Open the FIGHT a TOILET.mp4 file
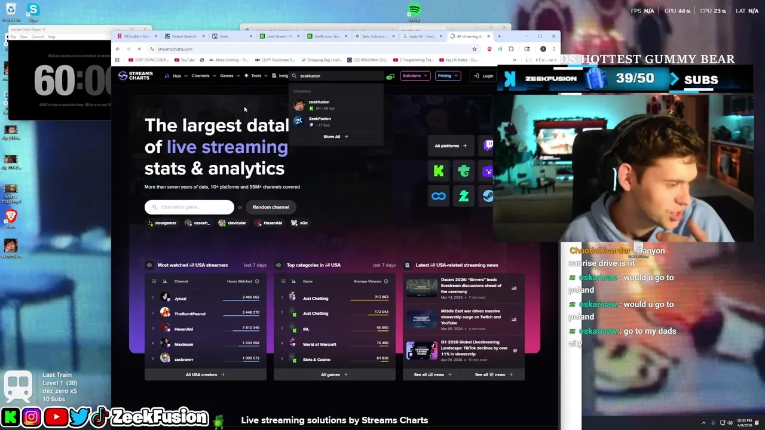The image size is (765, 430). click(x=10, y=193)
